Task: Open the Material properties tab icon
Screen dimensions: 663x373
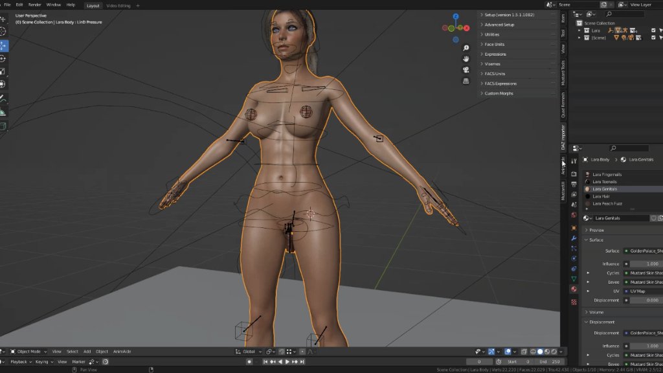Action: (x=574, y=289)
